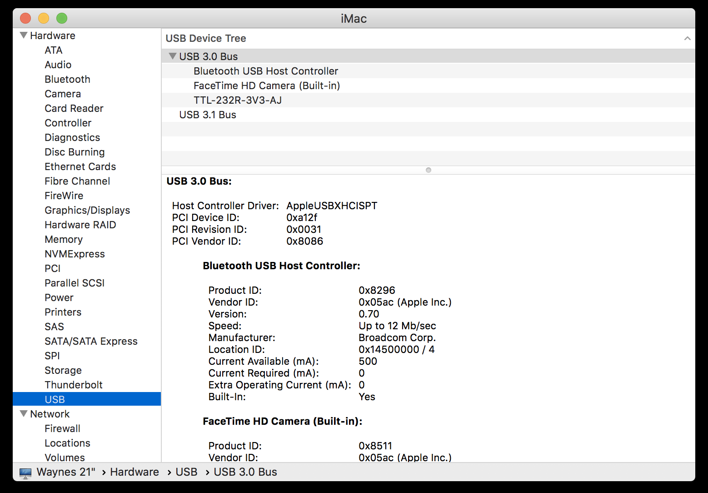This screenshot has height=493, width=708.
Task: Select PCI in the sidebar
Action: (x=53, y=268)
